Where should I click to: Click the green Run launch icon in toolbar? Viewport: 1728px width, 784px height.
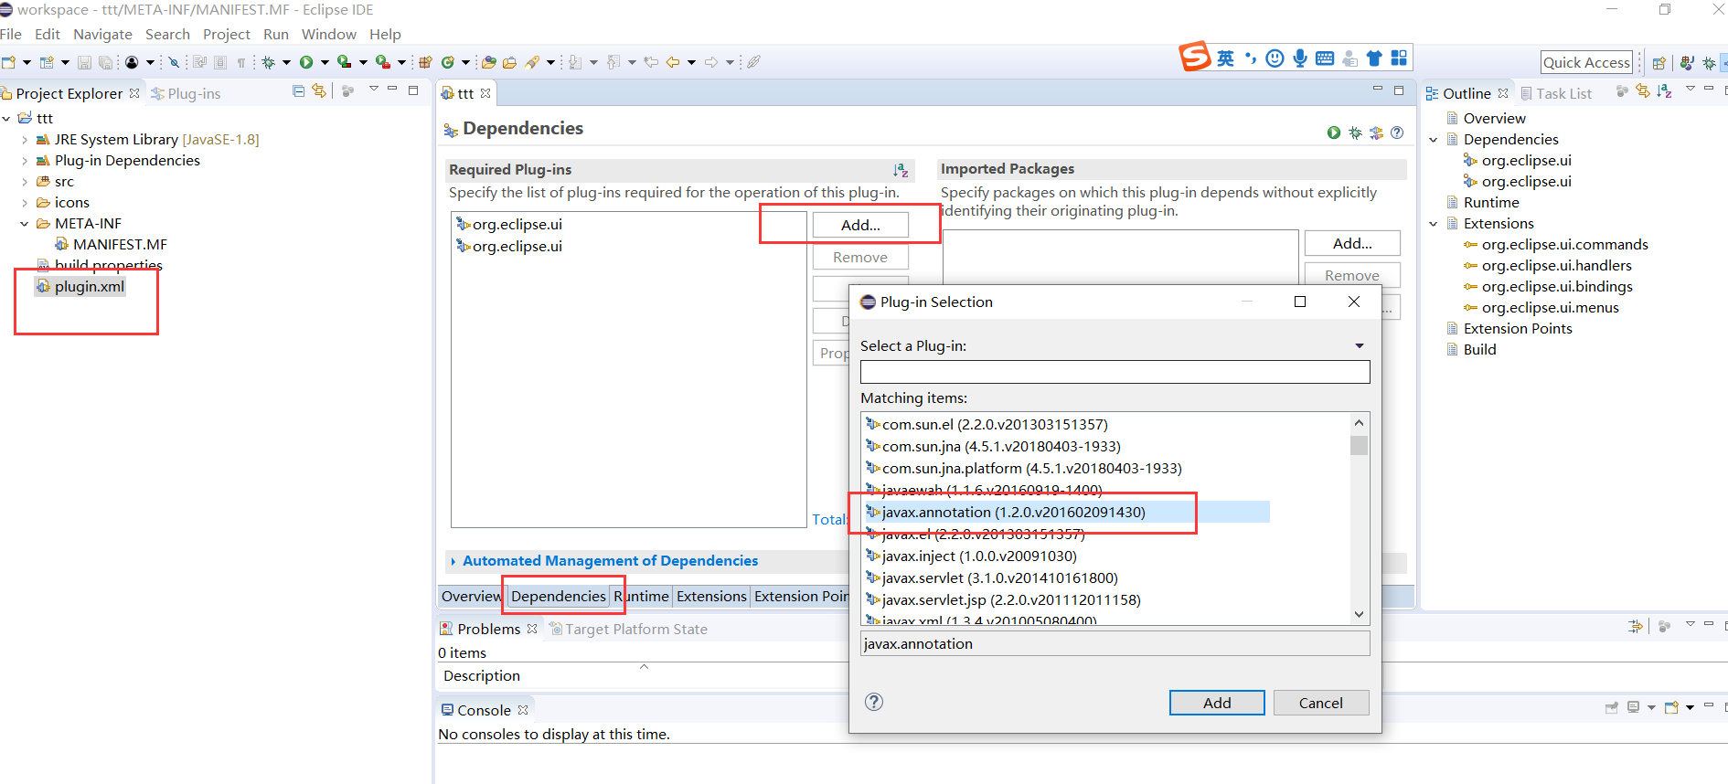(x=306, y=62)
